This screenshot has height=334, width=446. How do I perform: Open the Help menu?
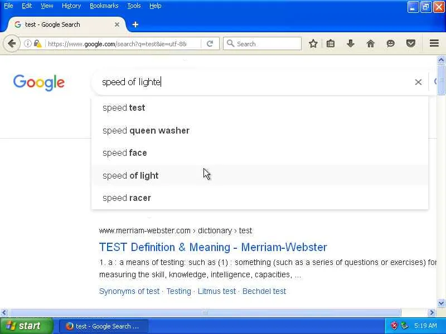156,6
